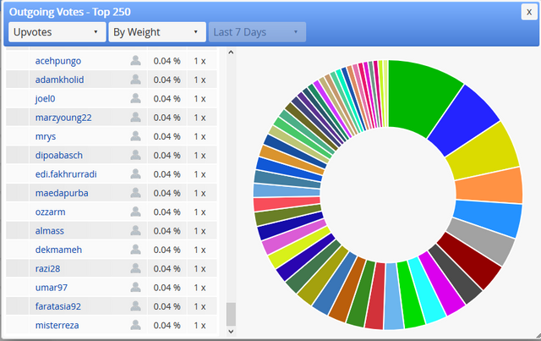Open adamkholid's account link
This screenshot has width=541, height=341.
coord(59,80)
